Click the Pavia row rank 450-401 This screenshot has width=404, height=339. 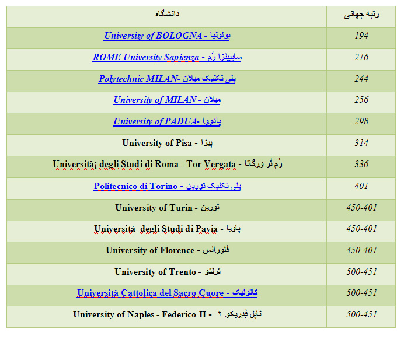[x=361, y=229]
